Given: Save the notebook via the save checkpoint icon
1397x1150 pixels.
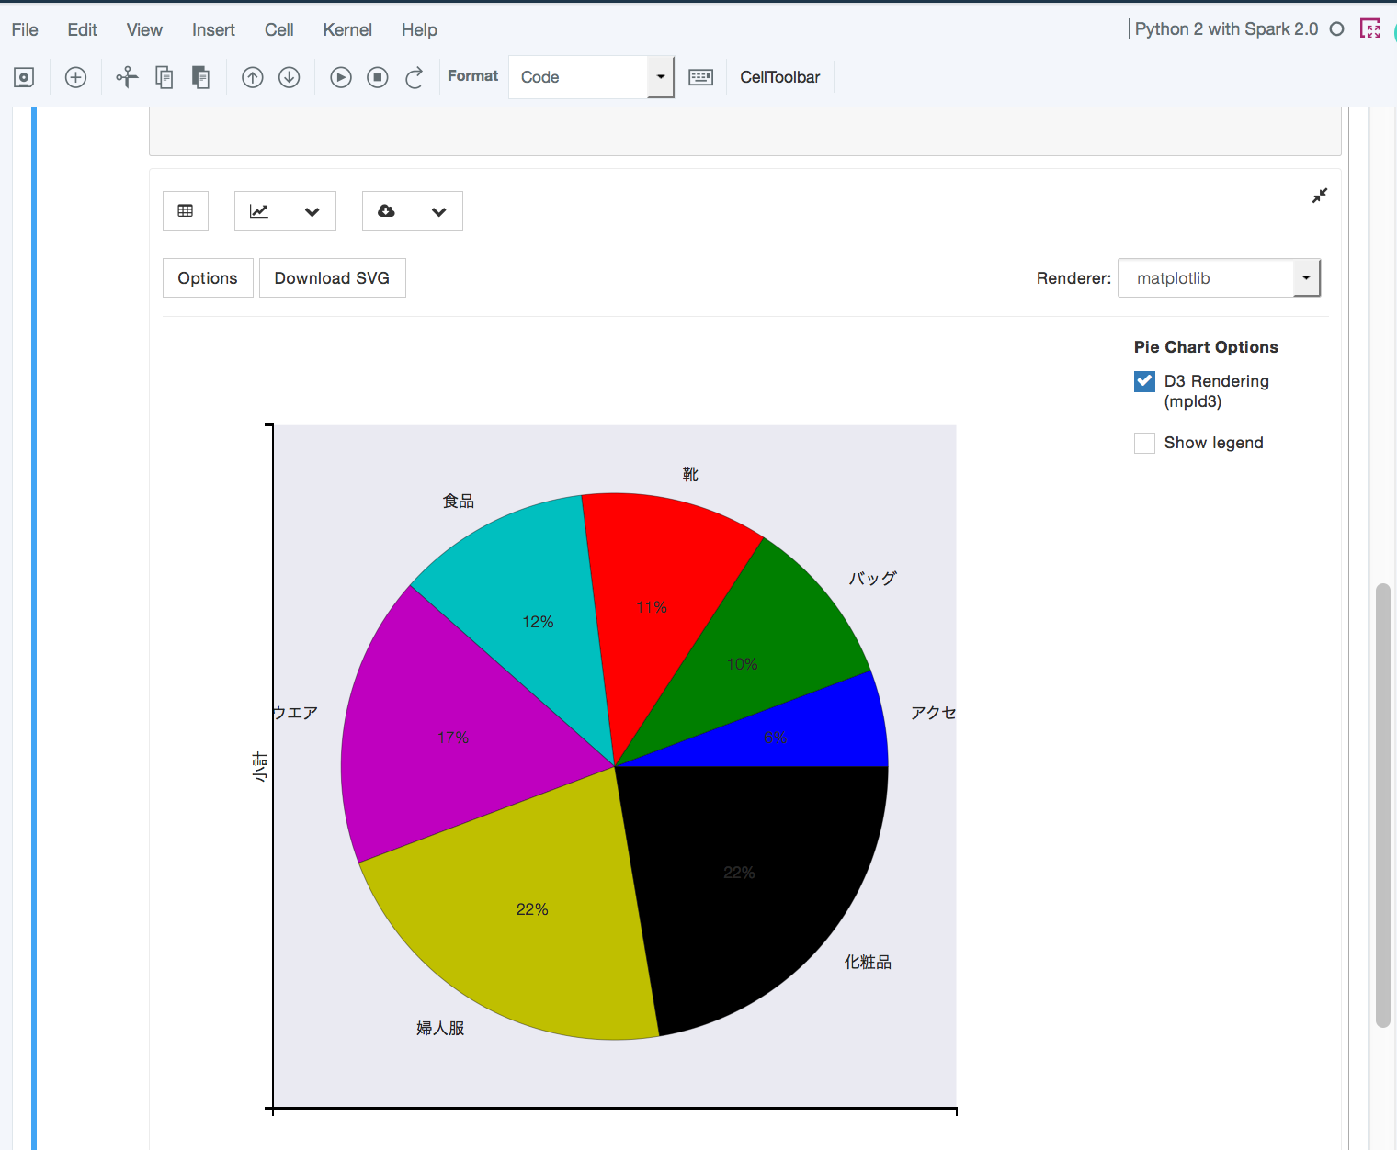Looking at the screenshot, I should click(24, 76).
